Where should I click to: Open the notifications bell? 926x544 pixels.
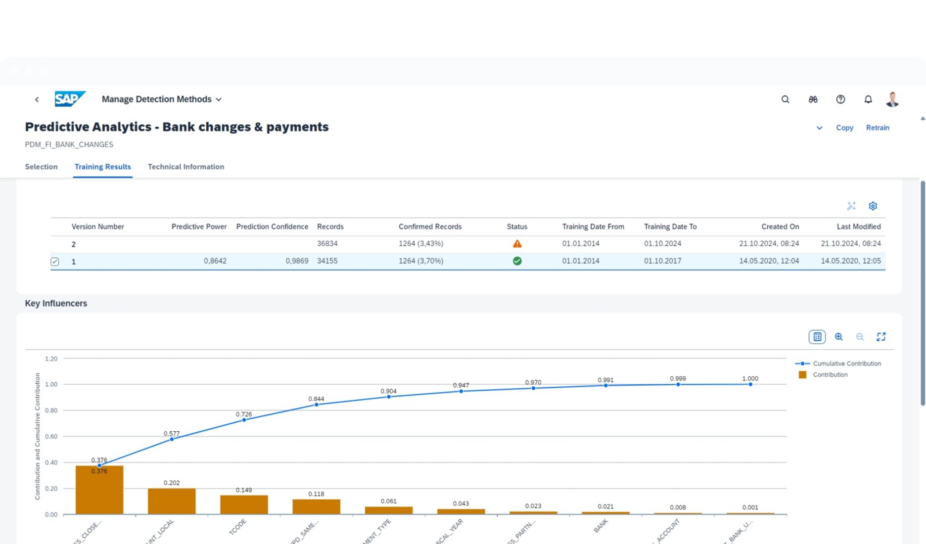click(868, 99)
